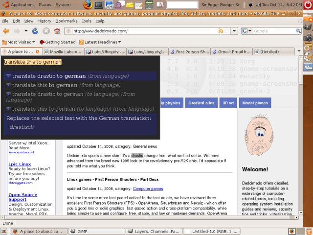Screen dimensions: 313x235
Task: Click the camera screenshot sidebar icon
Action: 308,37
